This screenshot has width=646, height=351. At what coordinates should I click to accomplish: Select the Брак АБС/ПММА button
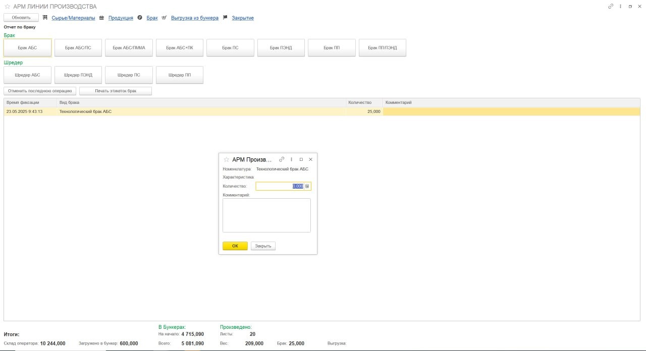click(129, 48)
